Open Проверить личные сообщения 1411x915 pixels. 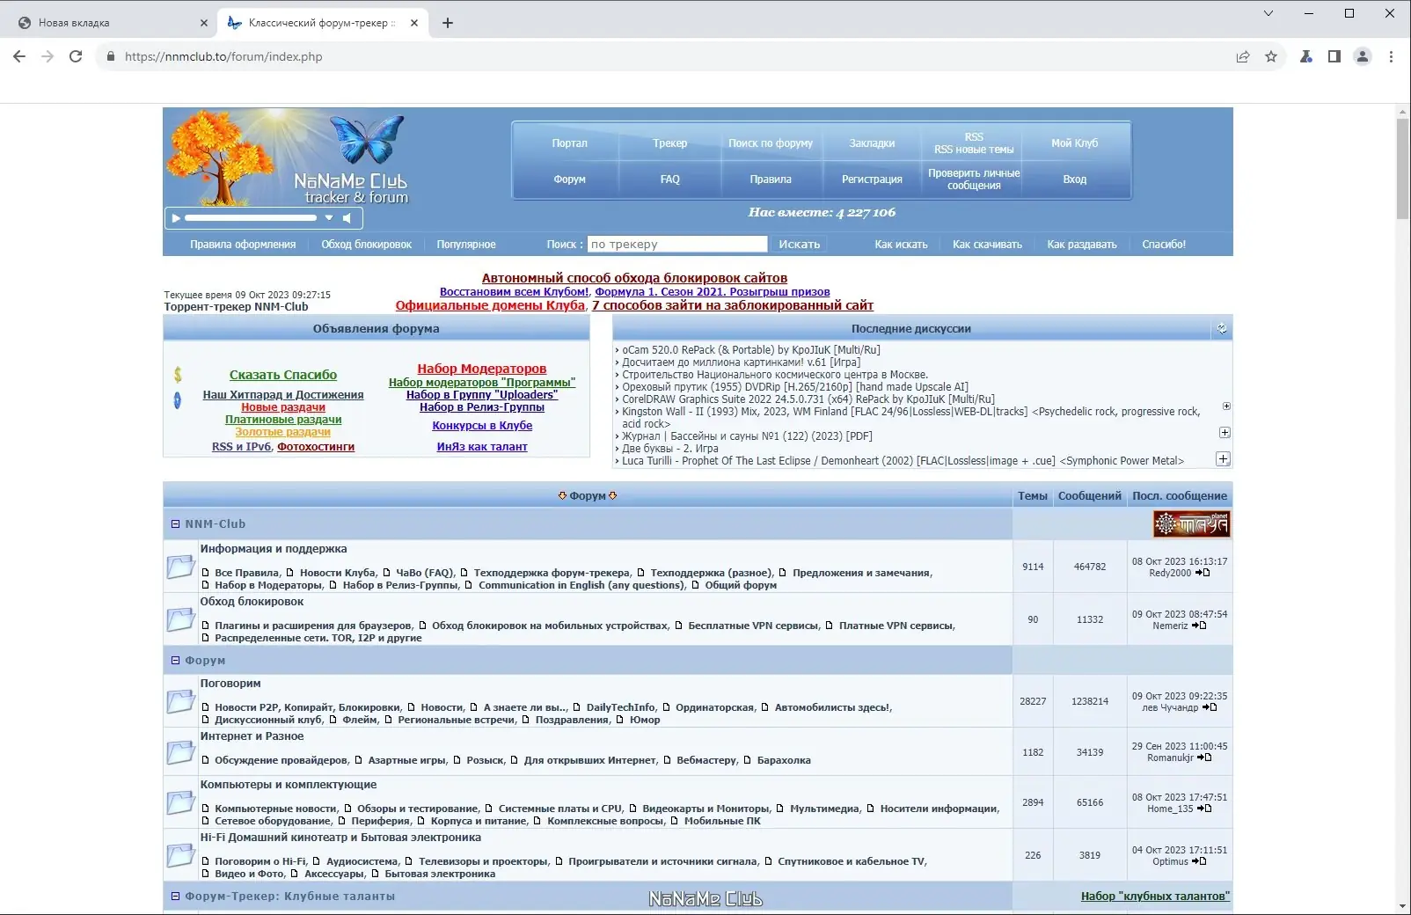point(974,179)
